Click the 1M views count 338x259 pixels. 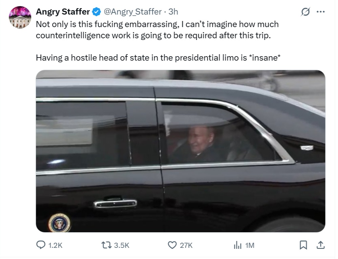click(250, 245)
